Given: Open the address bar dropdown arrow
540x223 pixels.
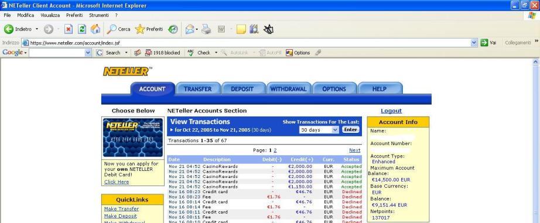Looking at the screenshot, I should [474, 43].
